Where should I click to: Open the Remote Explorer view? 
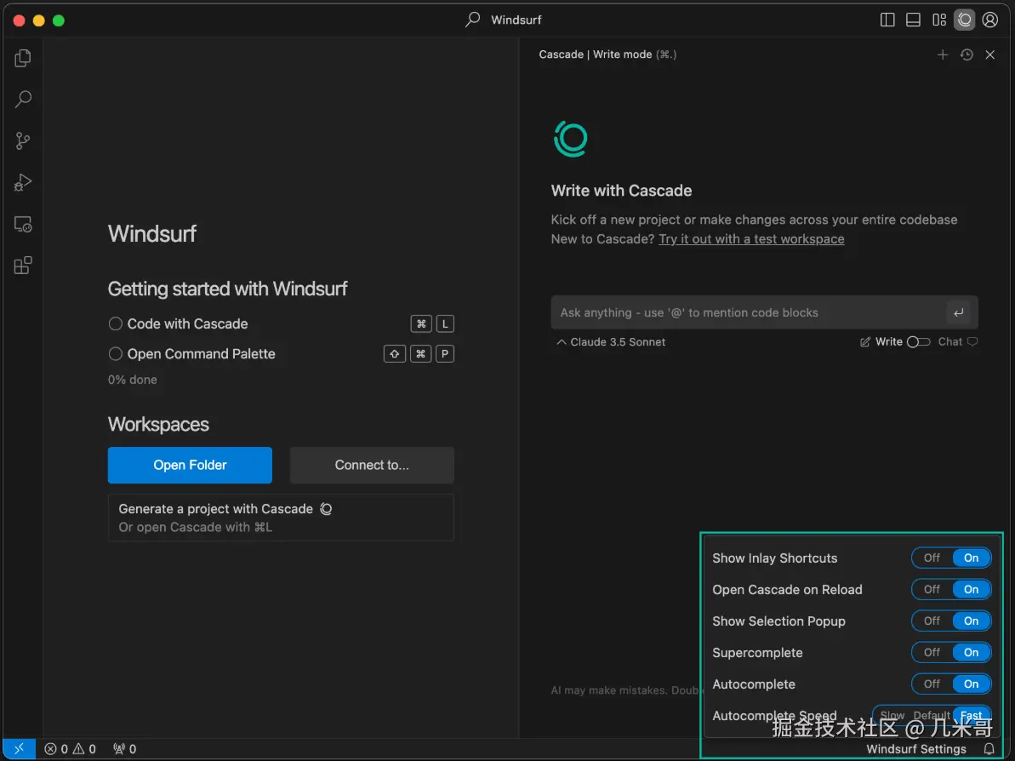23,225
